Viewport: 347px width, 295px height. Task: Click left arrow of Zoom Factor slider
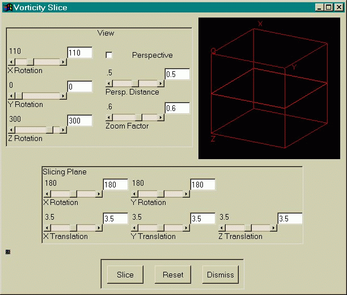point(109,117)
